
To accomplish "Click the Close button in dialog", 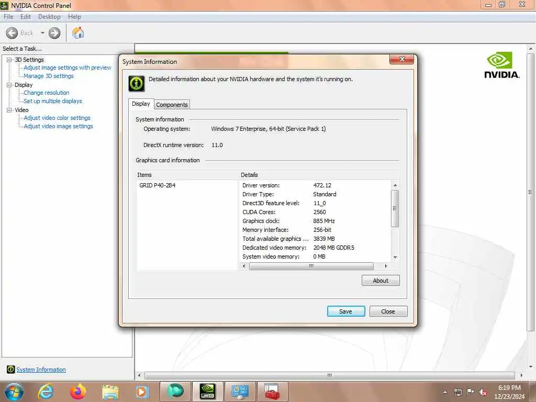I will [x=388, y=311].
